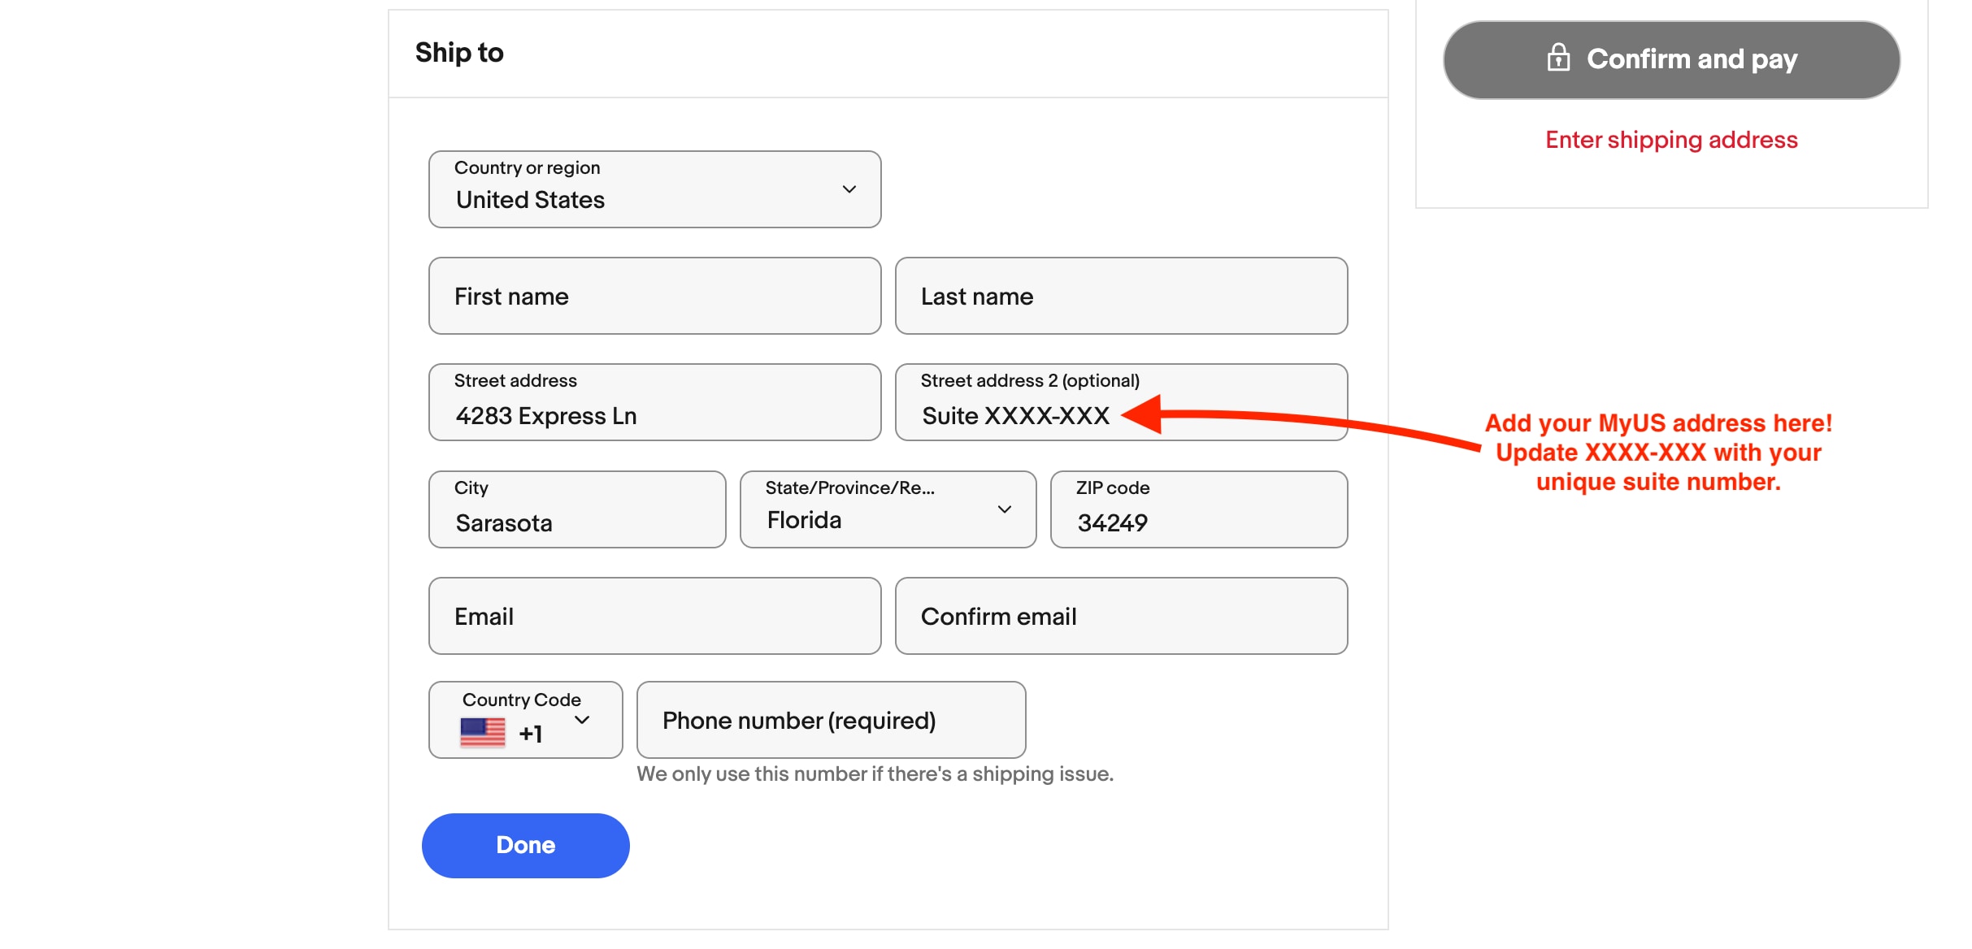
Task: Click the Ship to heading
Action: point(459,53)
